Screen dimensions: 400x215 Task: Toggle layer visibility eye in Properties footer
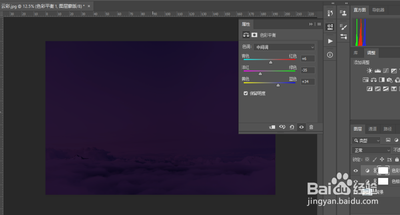click(302, 127)
